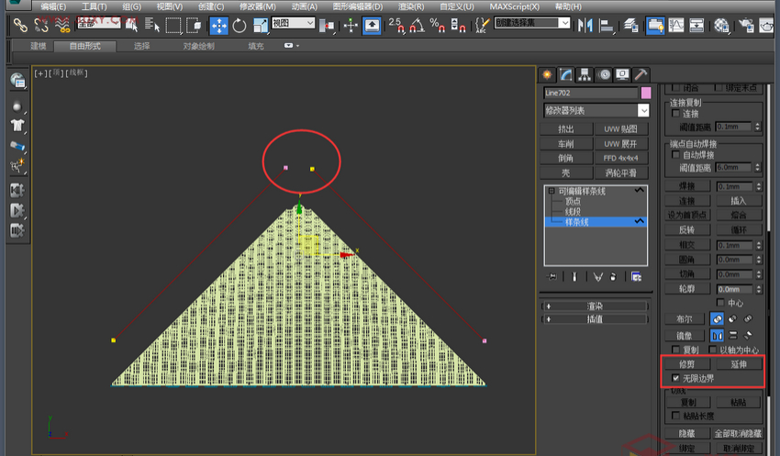
Task: Switch to the Hierarchy command panel tab
Action: click(585, 74)
